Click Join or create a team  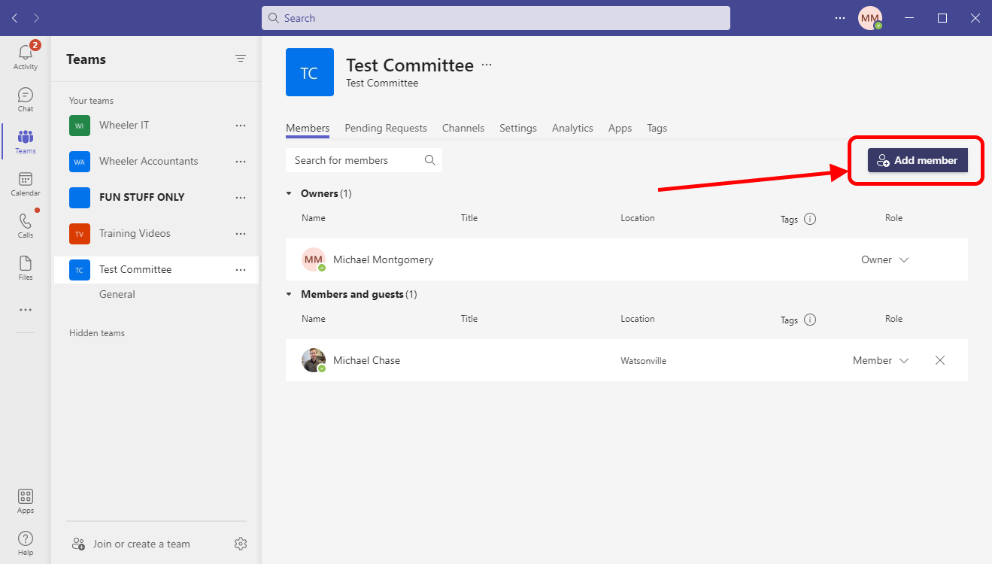[x=132, y=544]
